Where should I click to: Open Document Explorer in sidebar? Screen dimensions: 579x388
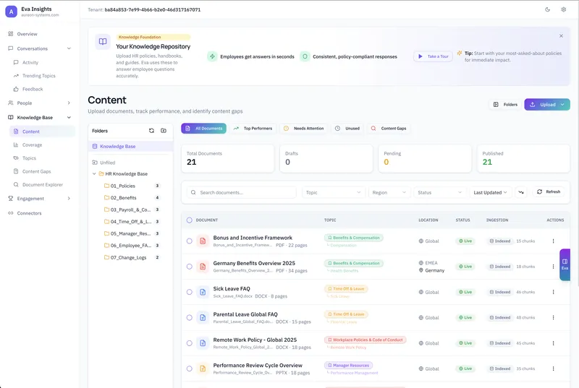click(x=42, y=184)
